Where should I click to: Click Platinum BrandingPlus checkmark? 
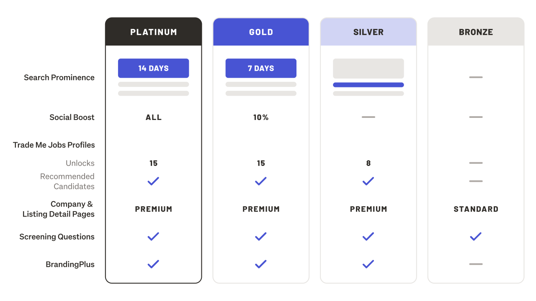pyautogui.click(x=153, y=264)
